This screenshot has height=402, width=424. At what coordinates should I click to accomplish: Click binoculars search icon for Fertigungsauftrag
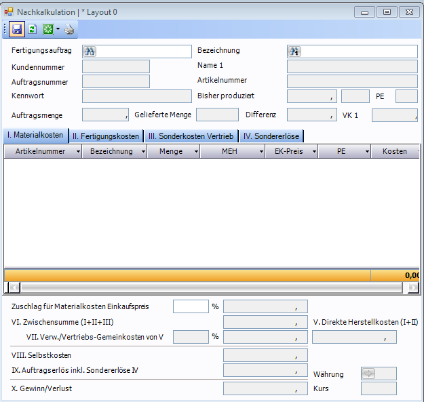tap(90, 52)
